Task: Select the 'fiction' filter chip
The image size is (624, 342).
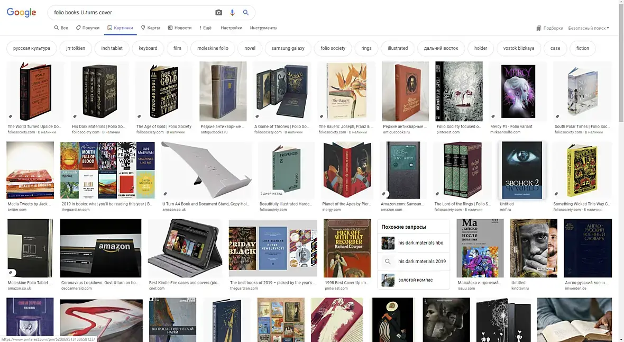Action: pos(583,48)
